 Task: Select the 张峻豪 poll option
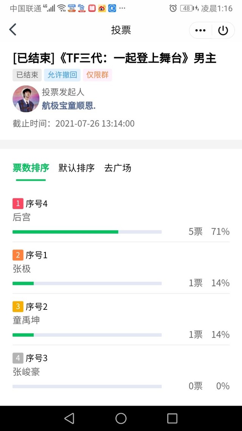point(26,372)
